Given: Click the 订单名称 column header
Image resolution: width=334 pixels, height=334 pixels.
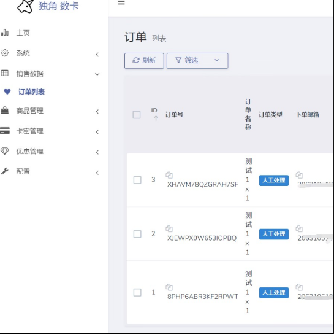Looking at the screenshot, I should 248,114.
